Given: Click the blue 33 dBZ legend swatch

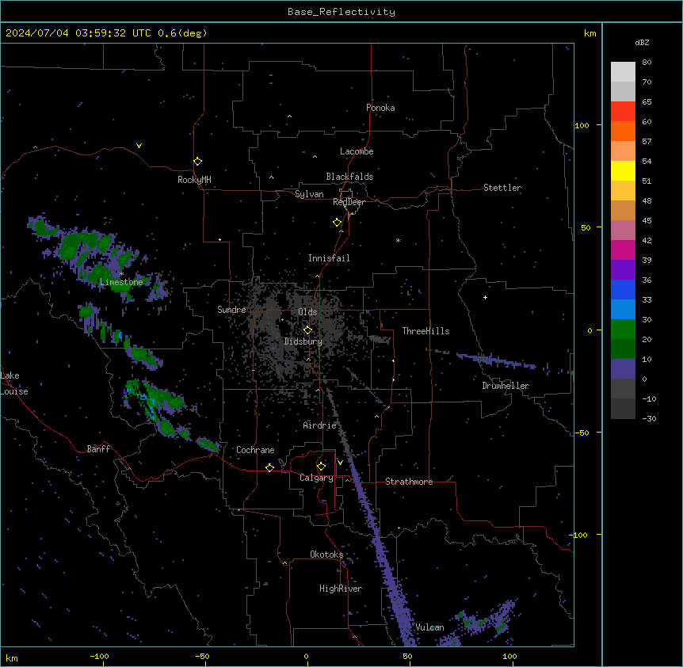Looking at the screenshot, I should [x=623, y=289].
